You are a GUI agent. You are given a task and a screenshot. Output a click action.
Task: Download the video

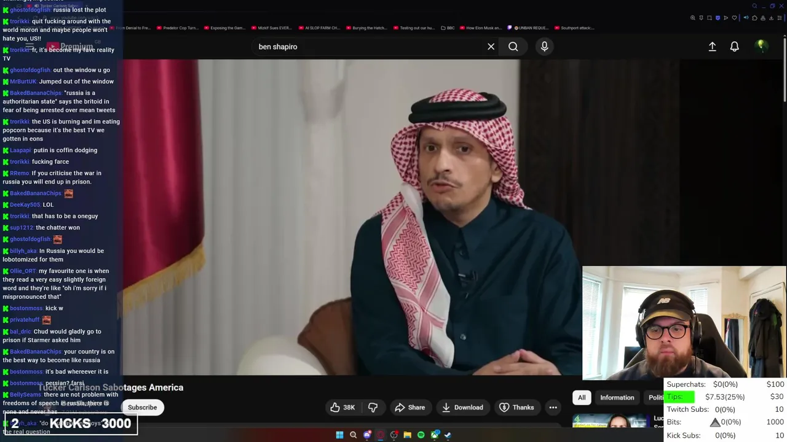462,407
